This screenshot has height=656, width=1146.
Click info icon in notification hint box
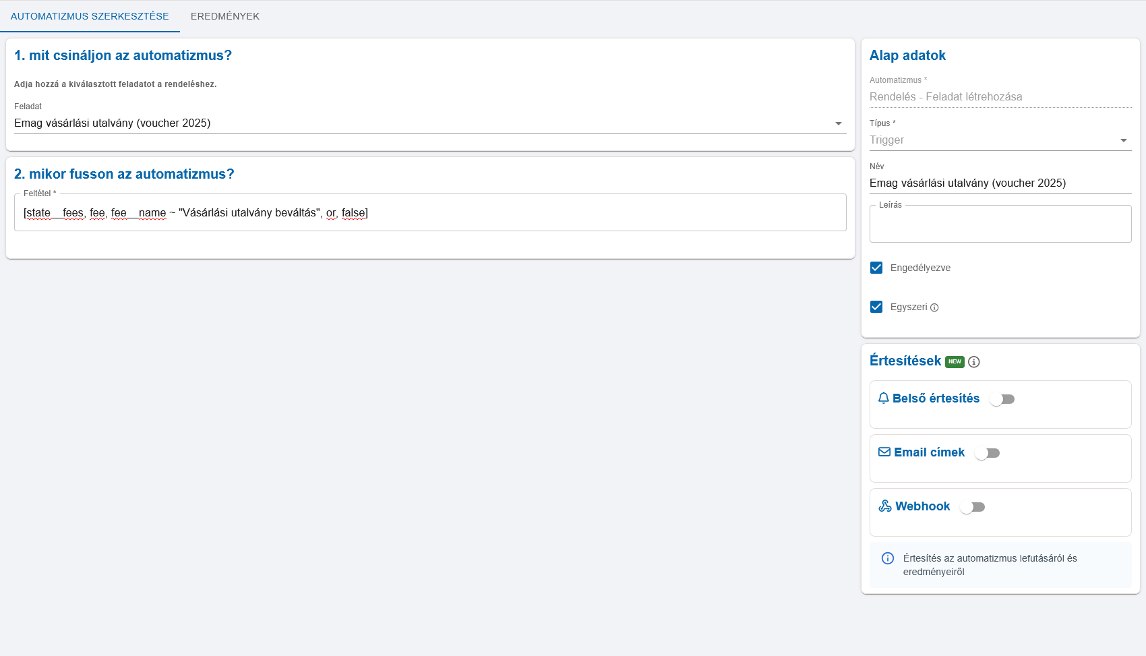coord(888,558)
